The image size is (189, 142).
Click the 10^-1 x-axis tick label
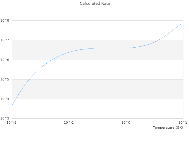pos(69,122)
